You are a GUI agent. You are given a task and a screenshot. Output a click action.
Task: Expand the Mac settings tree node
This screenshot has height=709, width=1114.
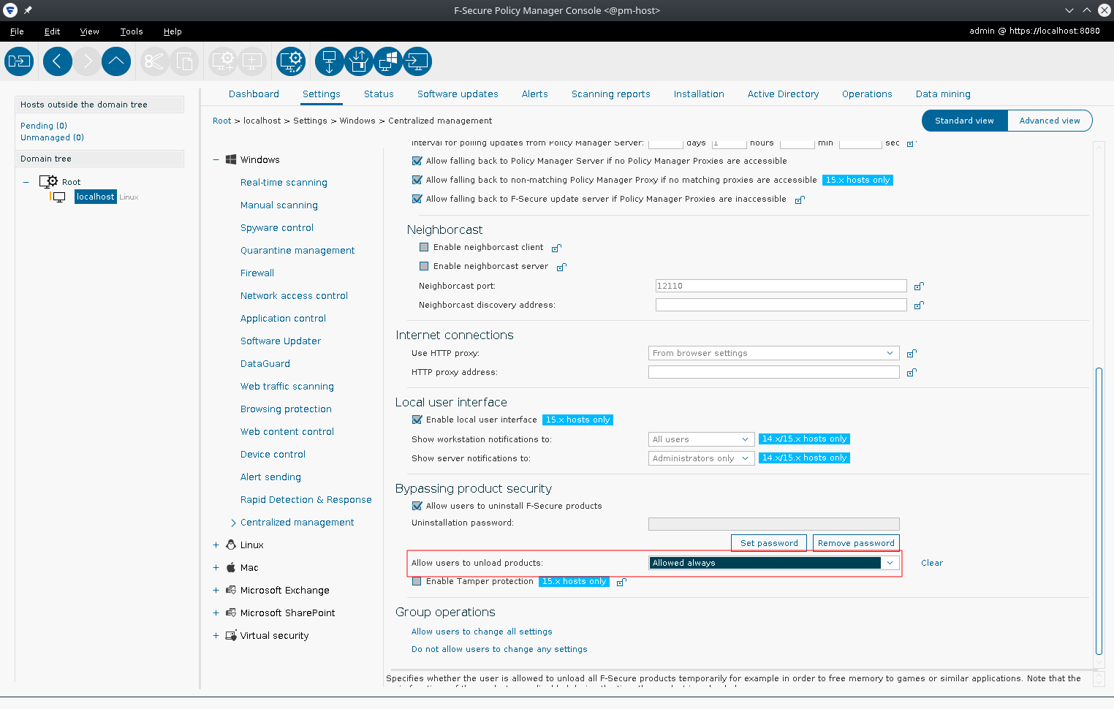click(x=216, y=567)
